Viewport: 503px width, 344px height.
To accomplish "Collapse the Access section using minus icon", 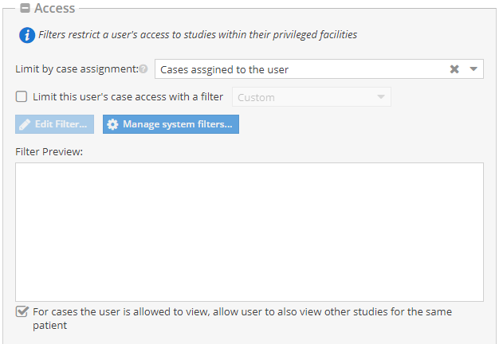I will [x=25, y=8].
